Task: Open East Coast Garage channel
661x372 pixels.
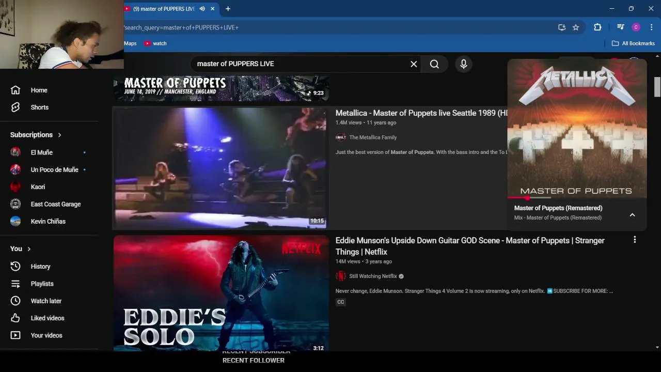Action: coord(55,204)
